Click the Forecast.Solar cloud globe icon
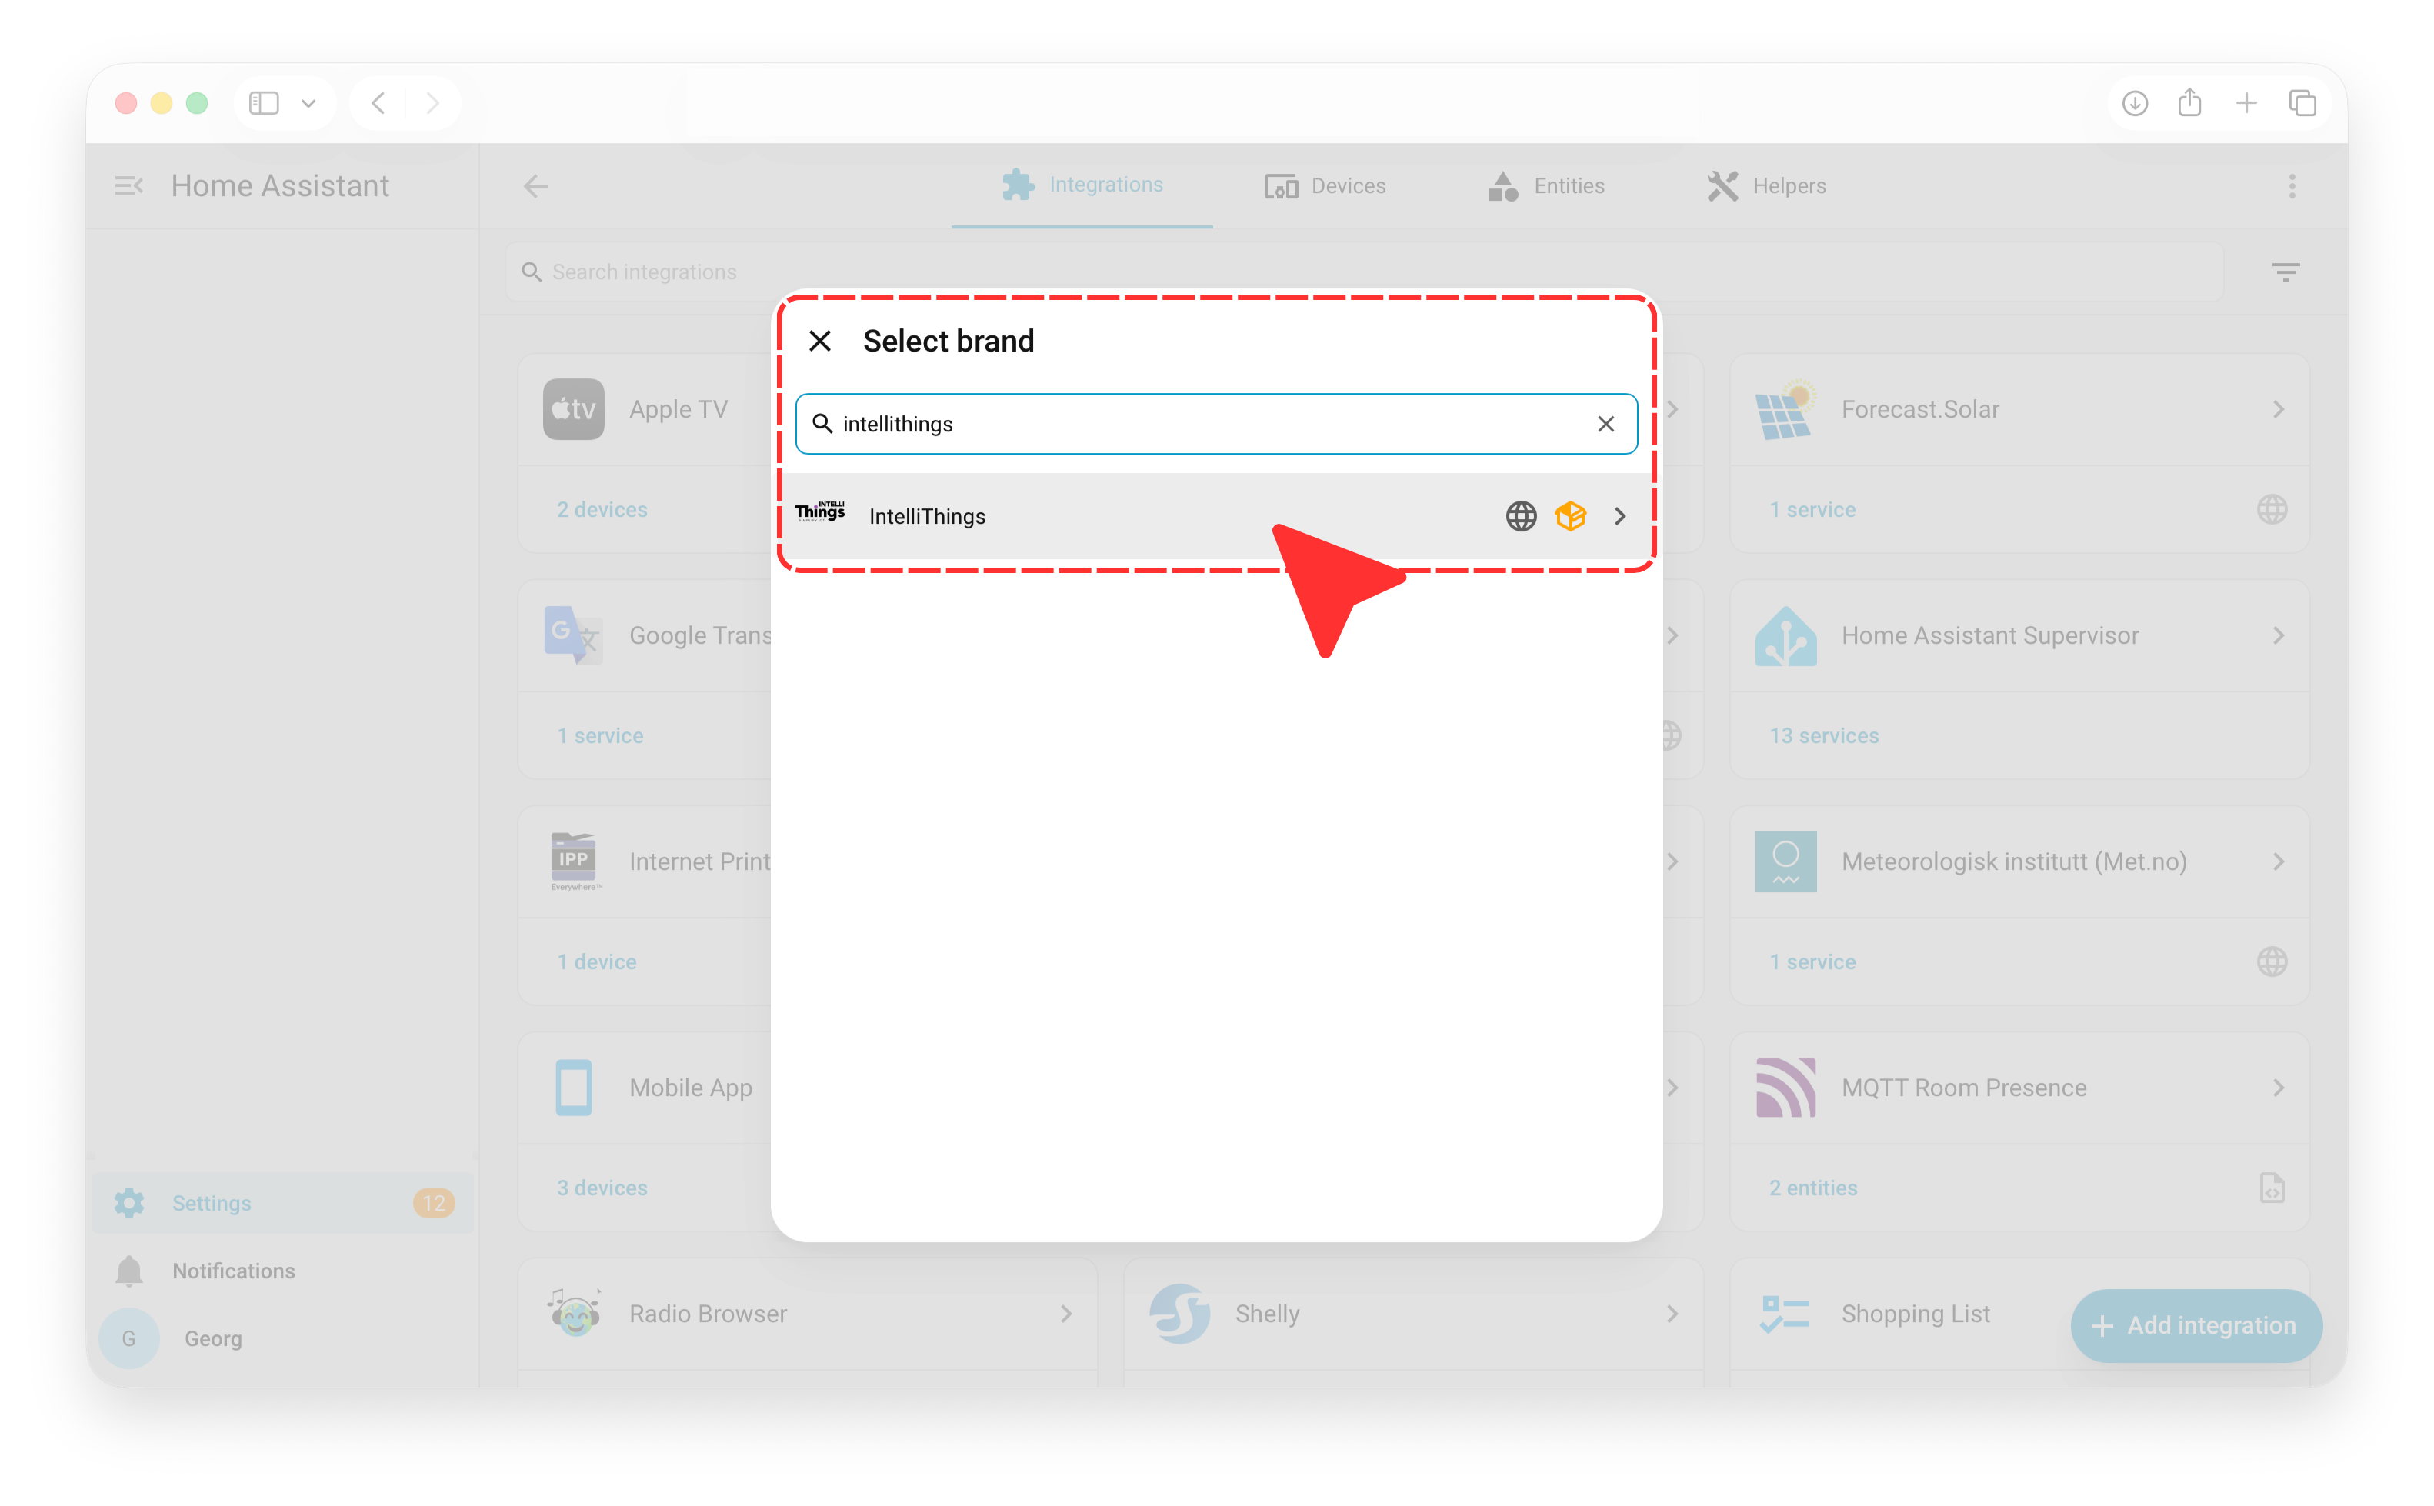This screenshot has height=1506, width=2434. click(x=2272, y=510)
